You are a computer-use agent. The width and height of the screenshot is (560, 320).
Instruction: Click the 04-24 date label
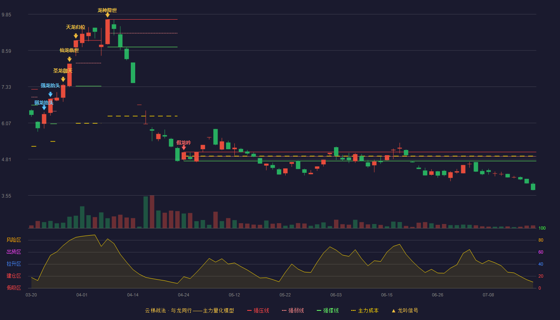184,295
